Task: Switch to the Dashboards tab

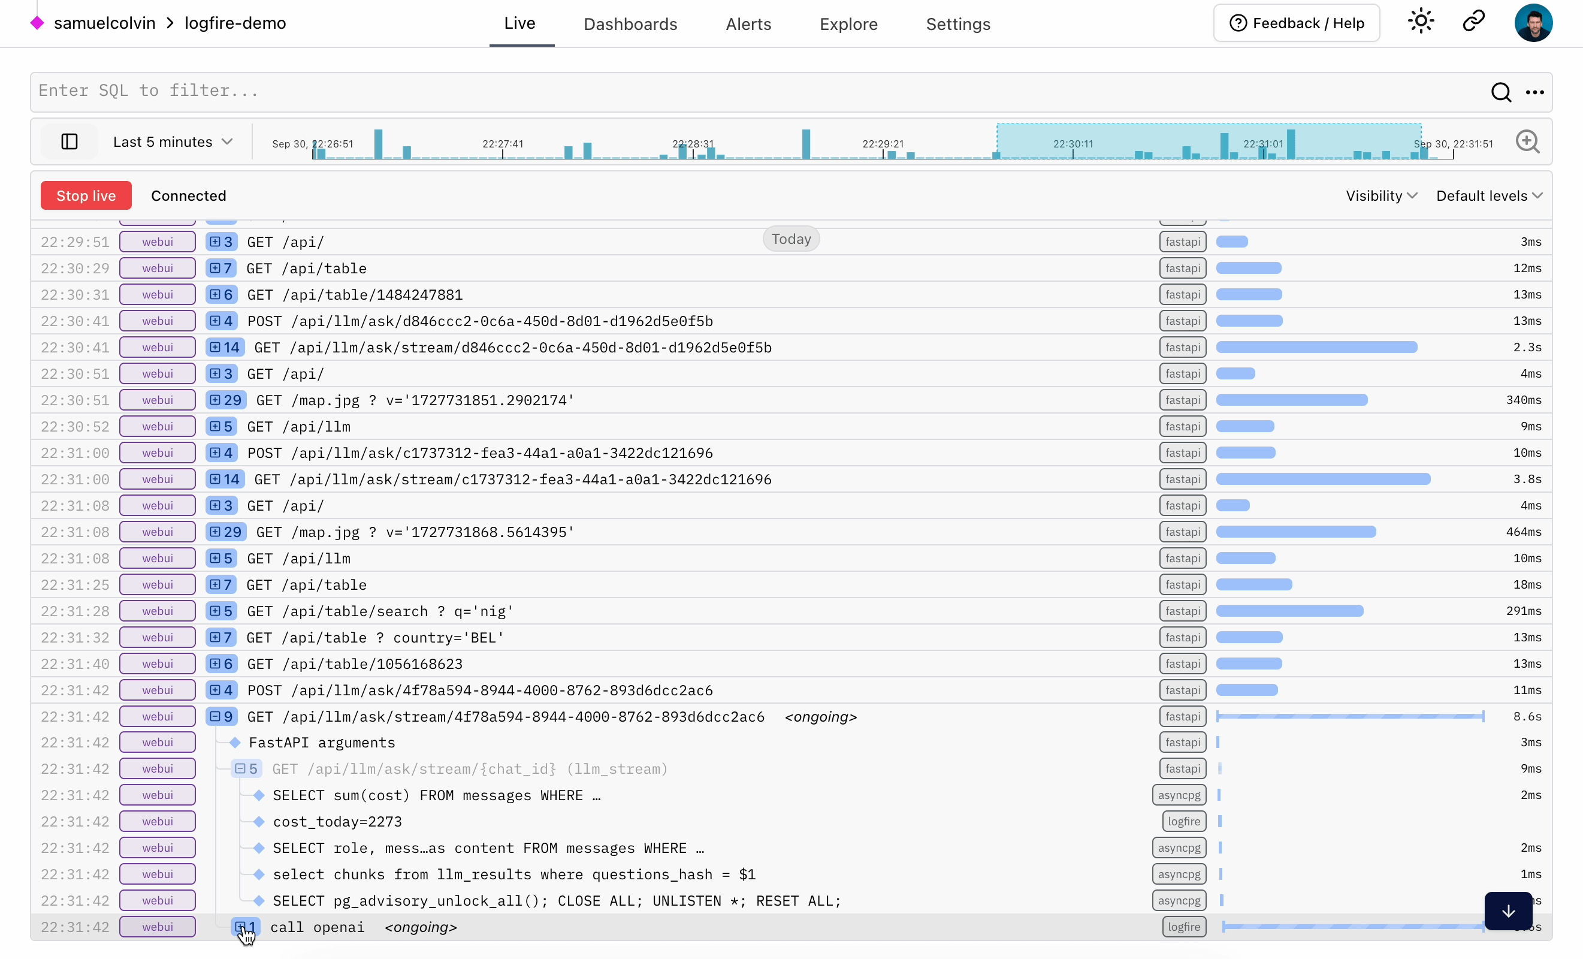Action: (630, 24)
